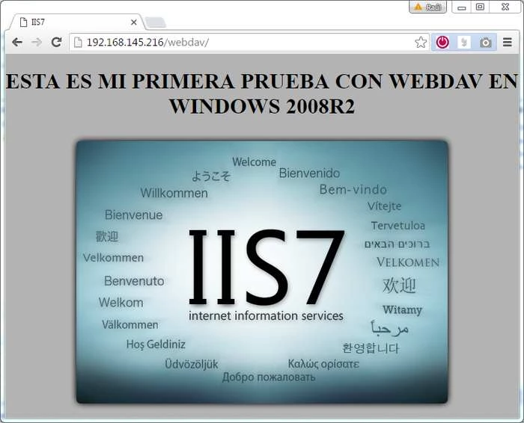
Task: Click 'Добро пожаловать' in the image
Action: [x=269, y=377]
